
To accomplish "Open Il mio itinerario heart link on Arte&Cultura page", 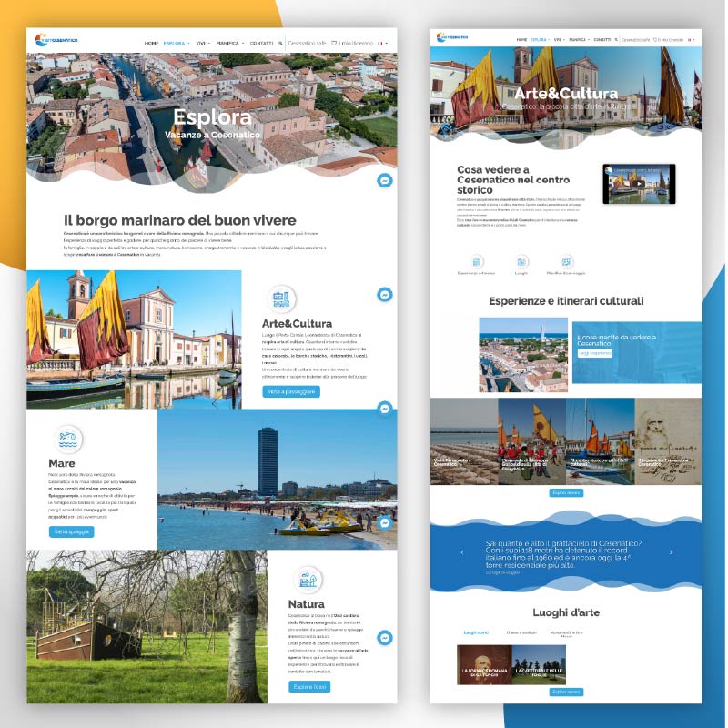I will point(668,40).
